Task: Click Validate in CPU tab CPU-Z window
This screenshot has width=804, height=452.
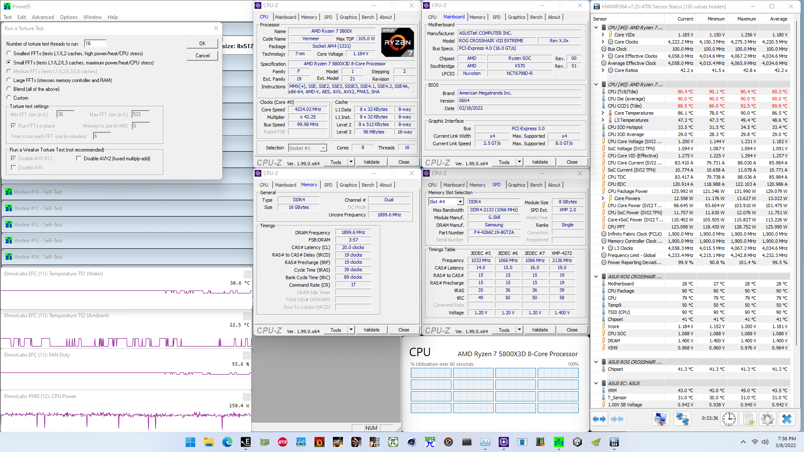Action: tap(371, 162)
